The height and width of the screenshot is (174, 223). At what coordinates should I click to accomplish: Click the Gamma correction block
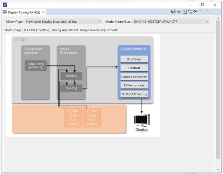point(134,77)
